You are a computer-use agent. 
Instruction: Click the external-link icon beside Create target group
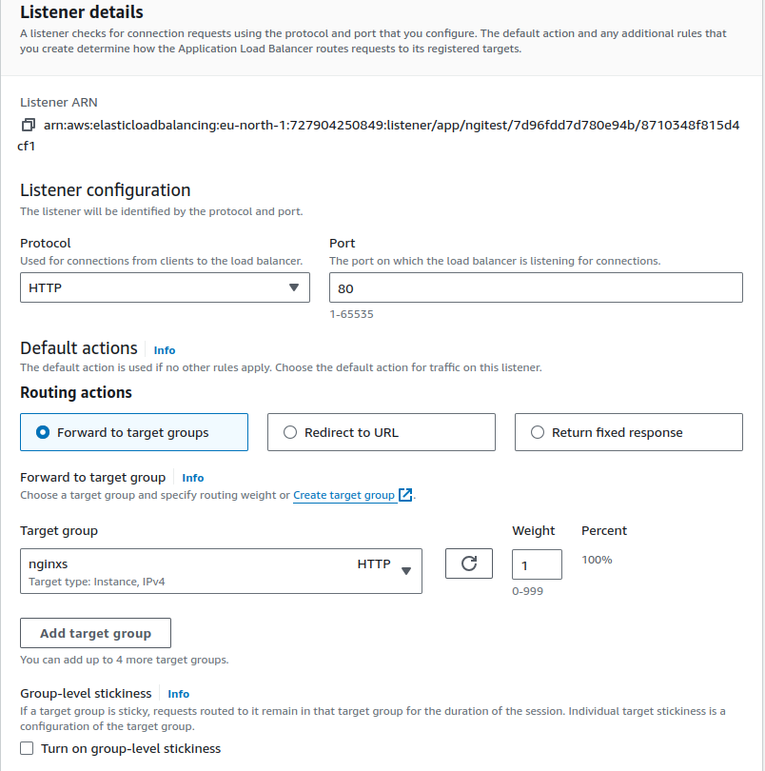403,494
